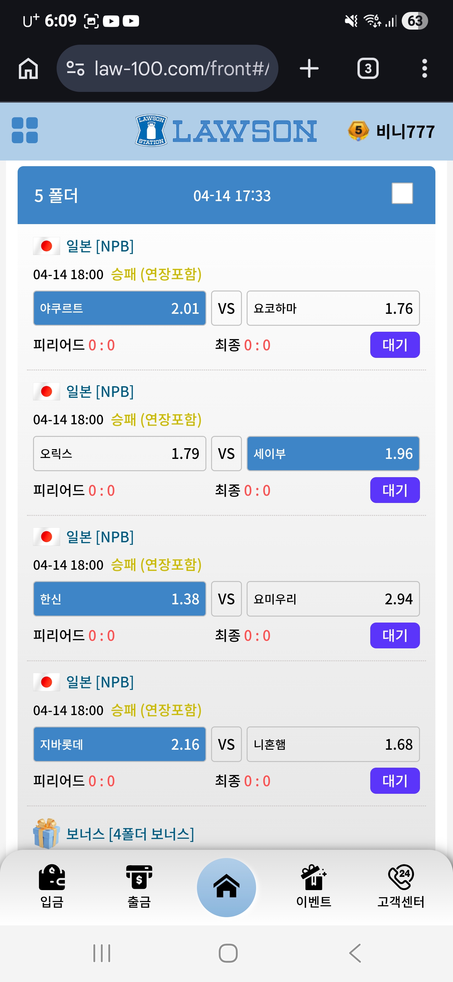Tap the center home button

point(226,887)
